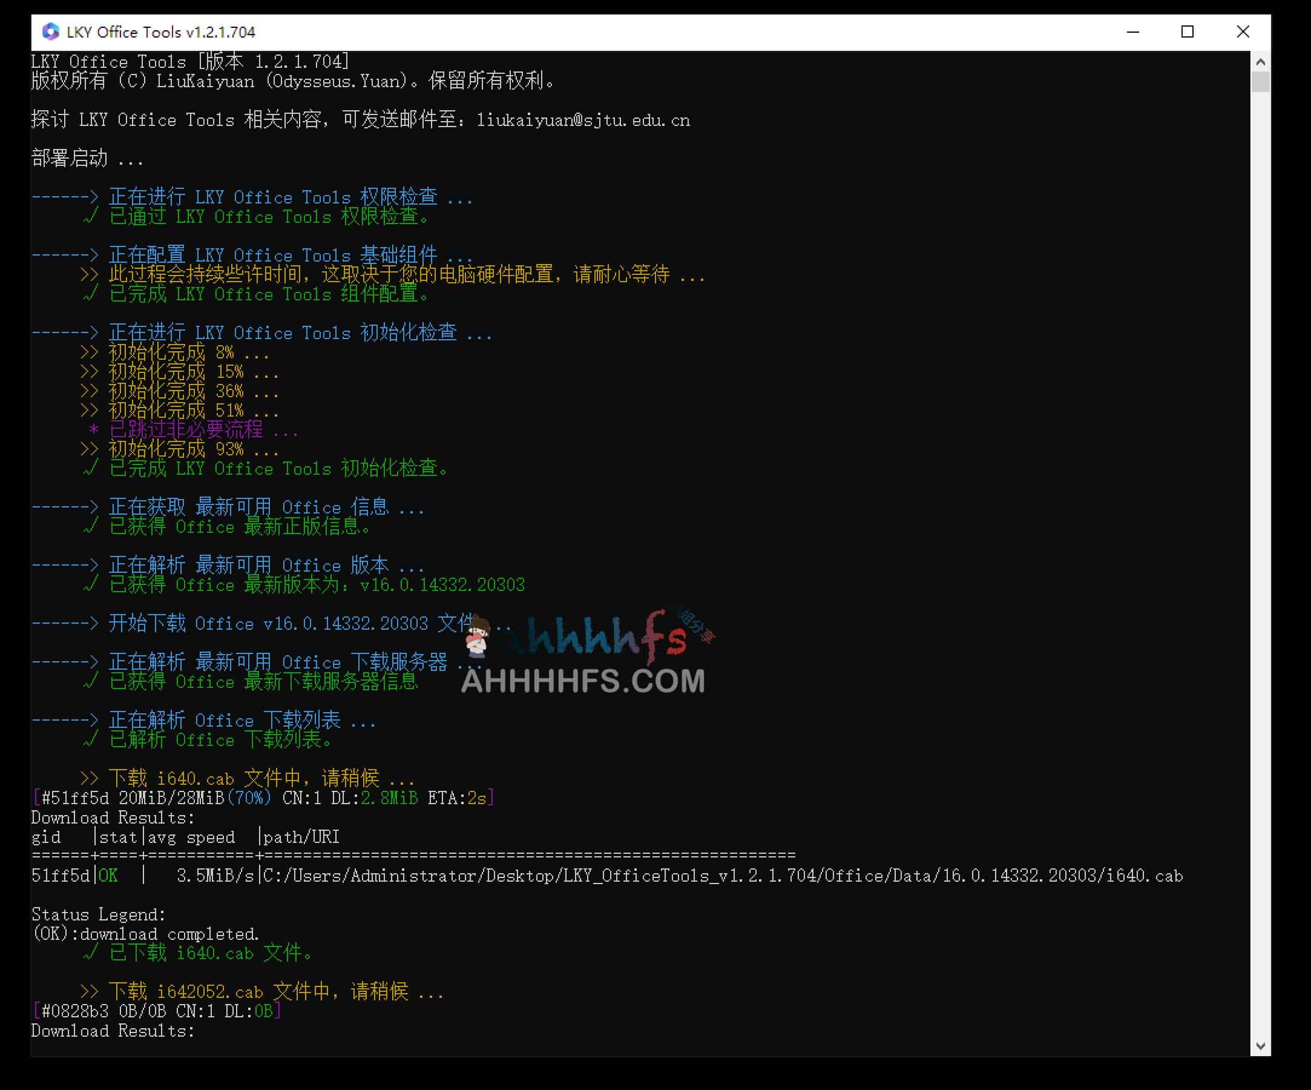Click the download progress line showing 70%
The width and height of the screenshot is (1311, 1090).
click(262, 798)
